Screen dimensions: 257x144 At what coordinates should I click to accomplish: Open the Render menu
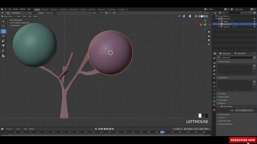(15, 9)
